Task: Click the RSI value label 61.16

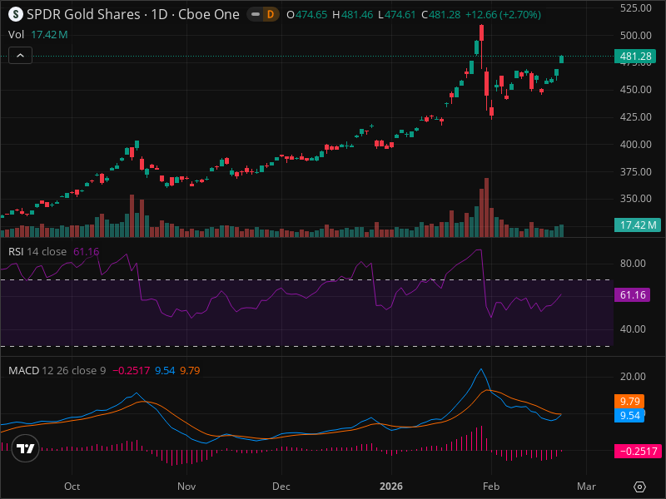Action: [x=633, y=295]
